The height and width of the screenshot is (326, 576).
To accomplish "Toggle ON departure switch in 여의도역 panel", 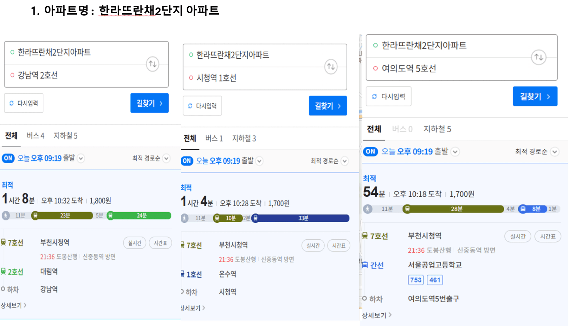I will [371, 151].
